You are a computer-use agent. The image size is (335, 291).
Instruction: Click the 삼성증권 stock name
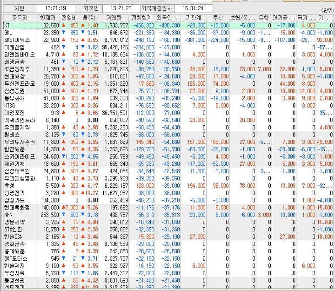pos(14,91)
